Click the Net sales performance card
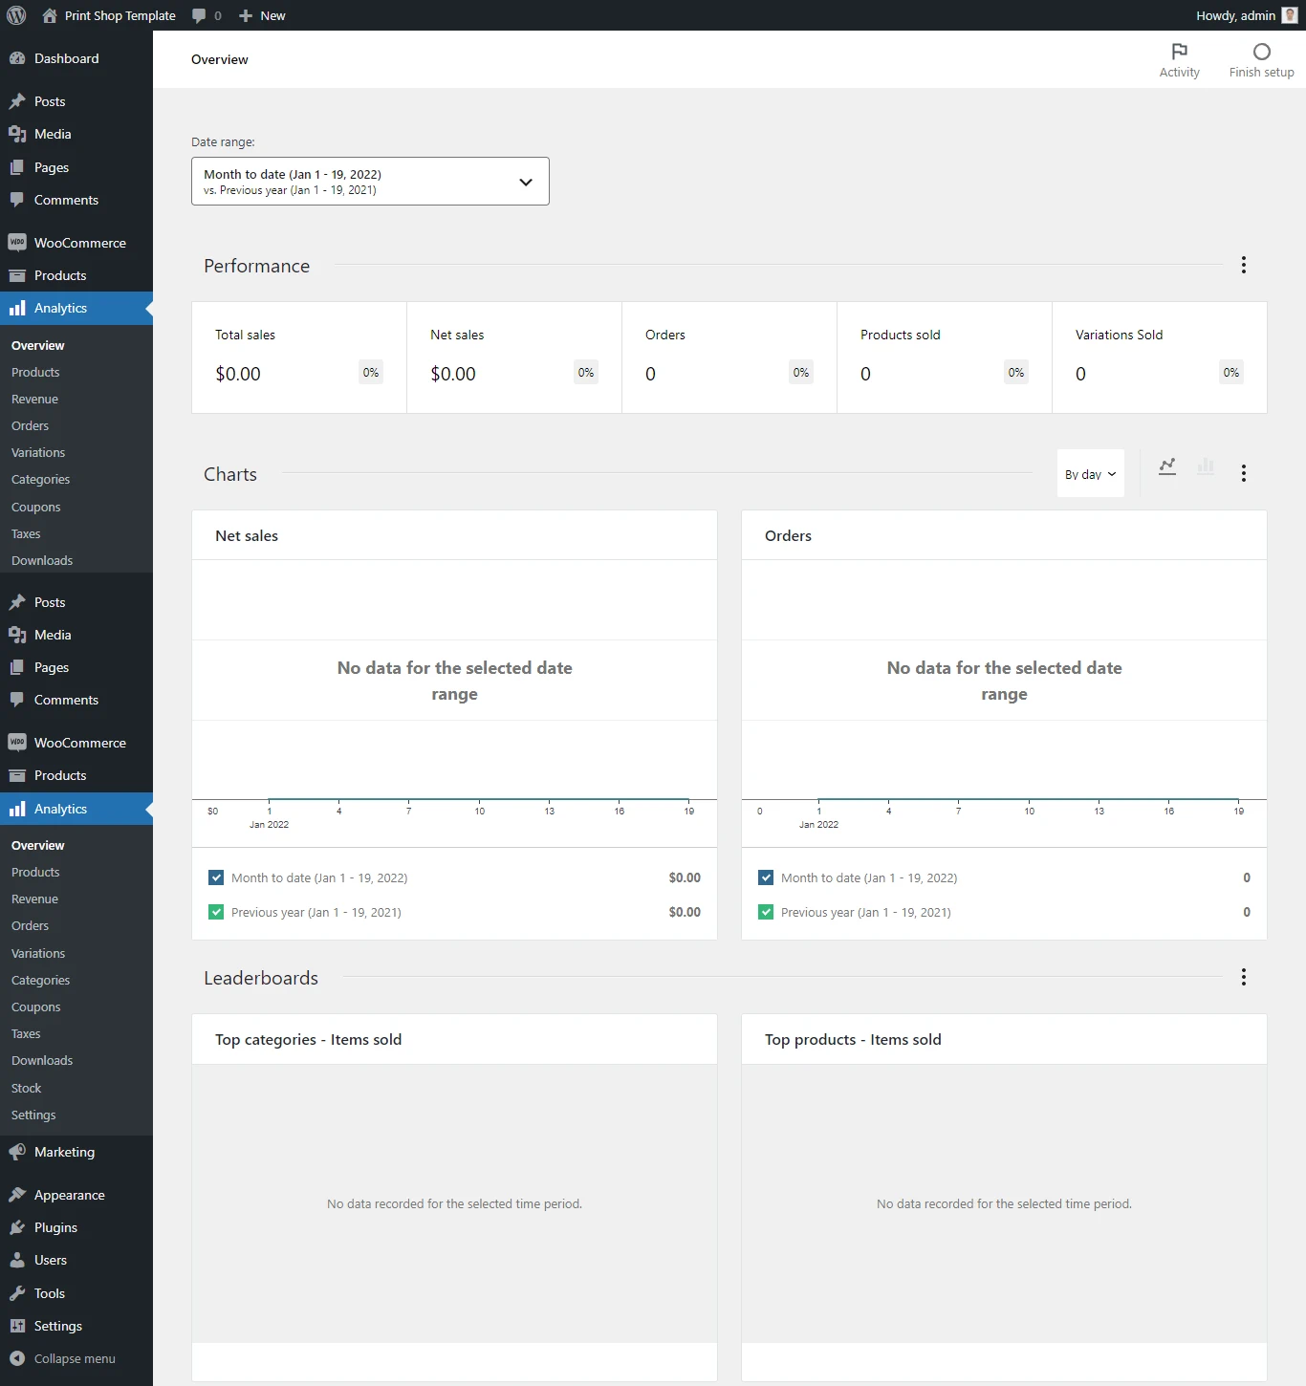The height and width of the screenshot is (1386, 1306). [514, 357]
